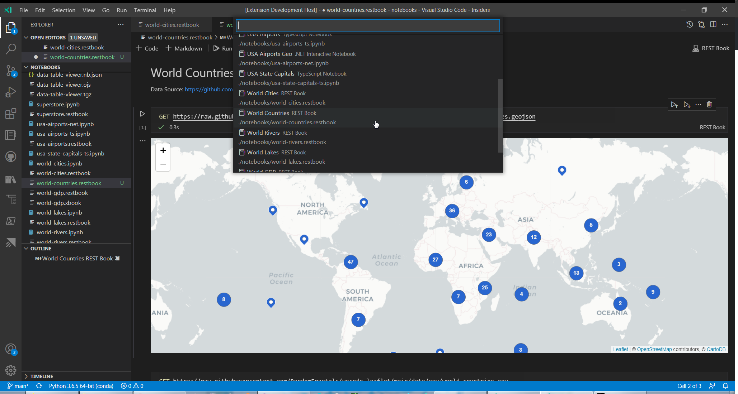Screen dimensions: 738x394
Task: Open the Source Control view
Action: [11, 71]
